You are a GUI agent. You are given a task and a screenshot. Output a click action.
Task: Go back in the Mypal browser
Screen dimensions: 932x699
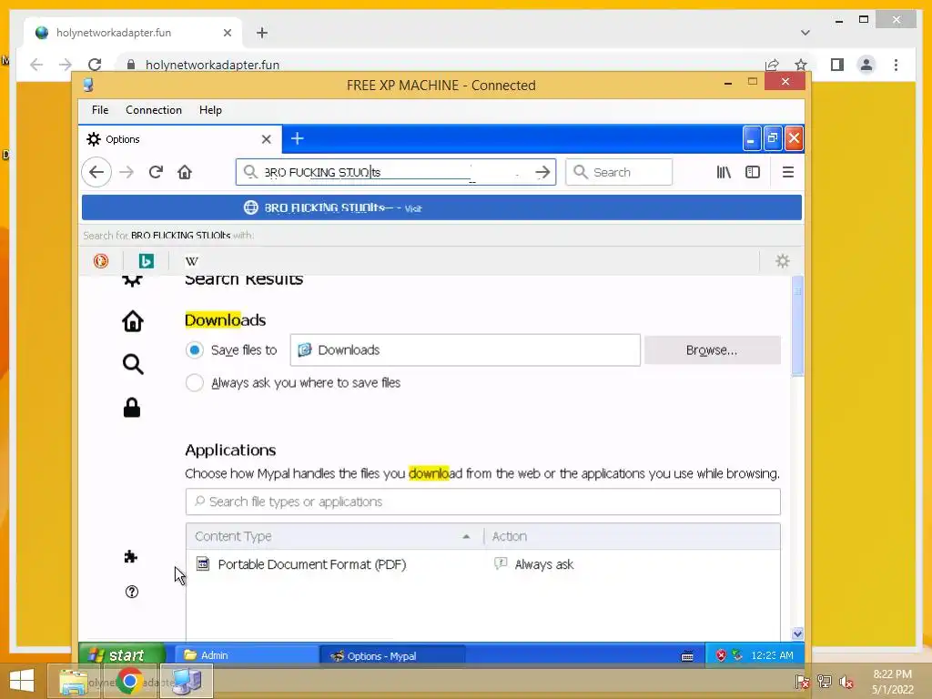(96, 172)
